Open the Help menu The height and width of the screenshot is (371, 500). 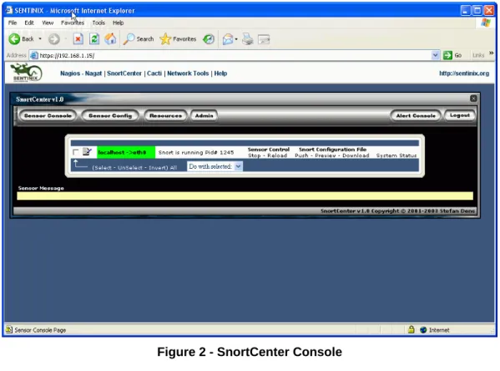click(x=118, y=23)
